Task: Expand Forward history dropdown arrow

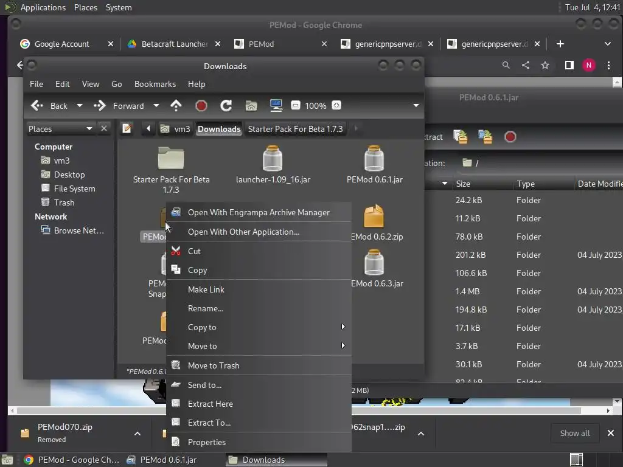Action: (156, 106)
